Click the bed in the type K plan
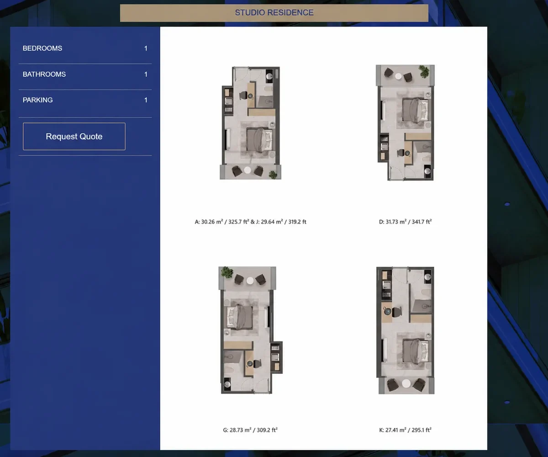Screen dimensions: 548x457 tap(416, 351)
